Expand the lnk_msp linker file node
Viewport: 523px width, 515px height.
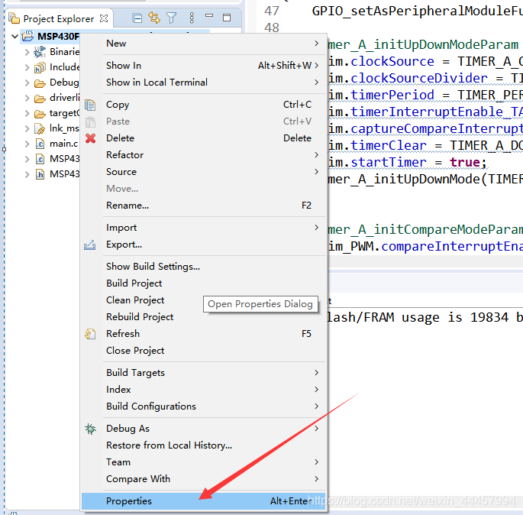point(27,128)
